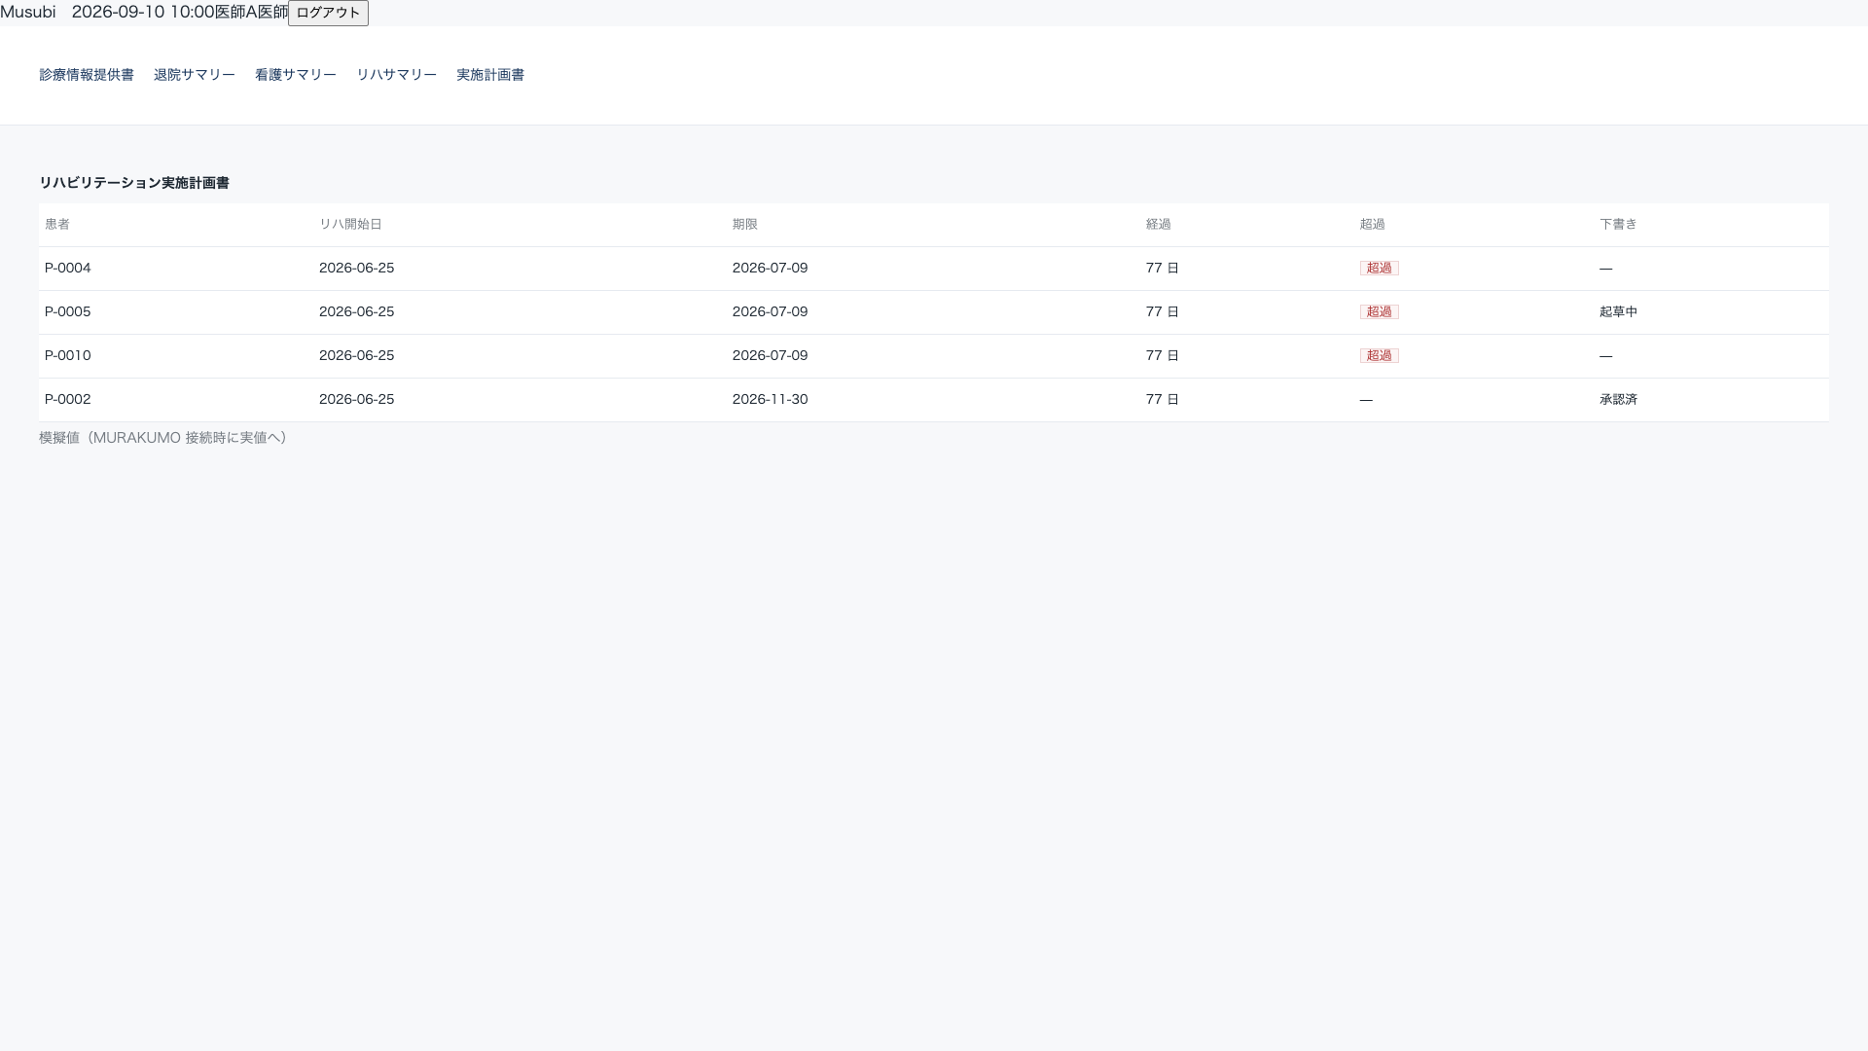Click deadline 2026-07-09 in P-0004 row

click(x=770, y=269)
